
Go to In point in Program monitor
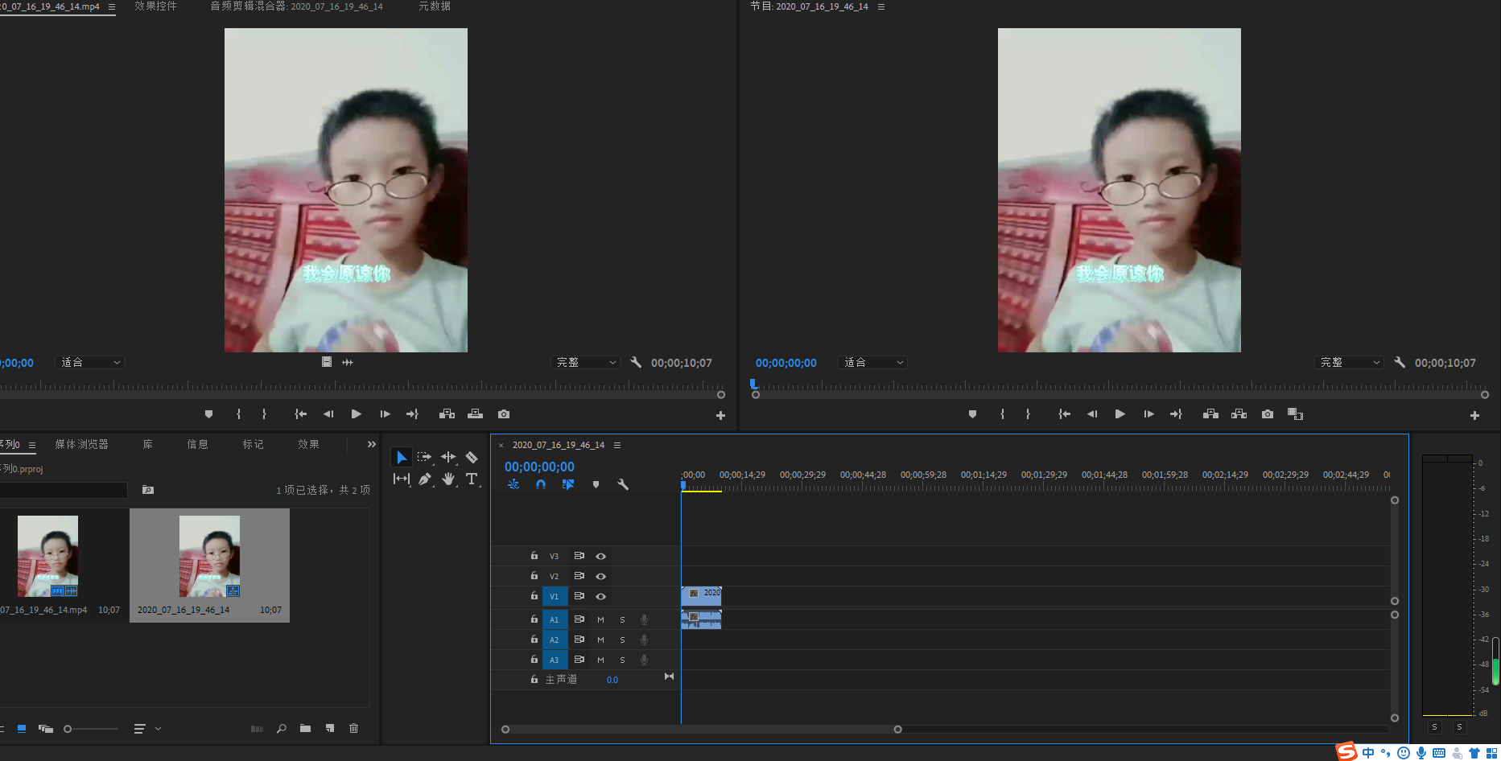(x=1064, y=413)
